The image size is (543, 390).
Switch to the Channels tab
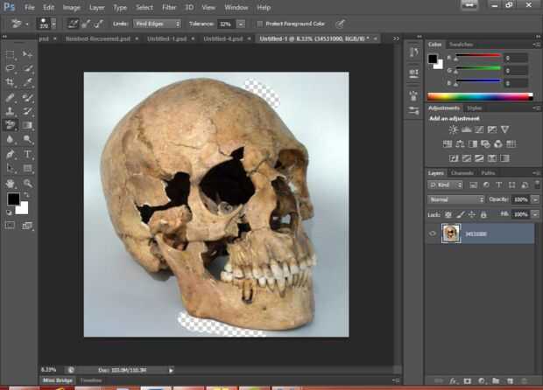tap(462, 173)
